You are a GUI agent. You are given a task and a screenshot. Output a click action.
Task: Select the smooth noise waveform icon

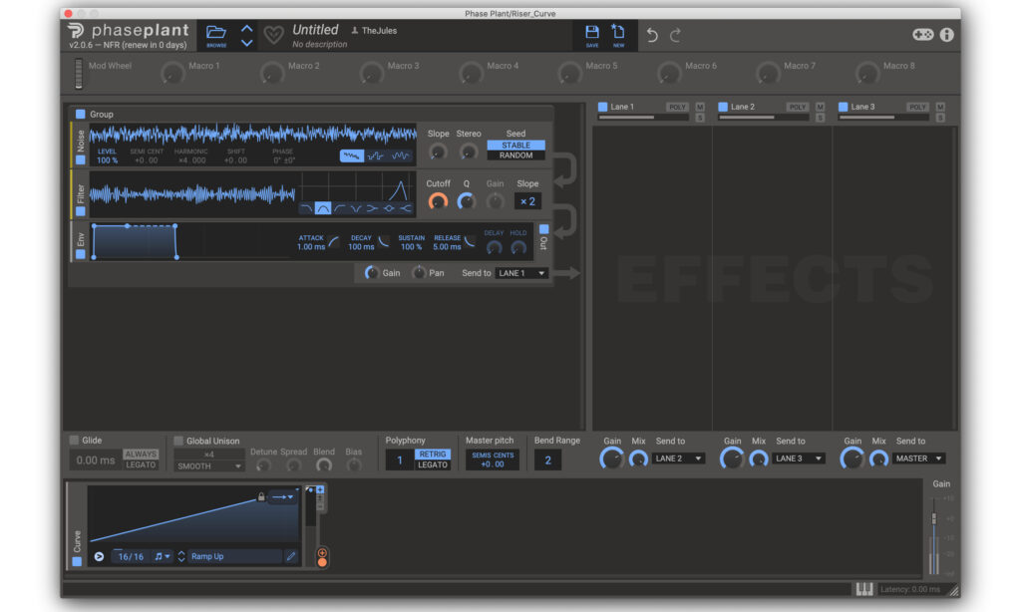[x=401, y=155]
